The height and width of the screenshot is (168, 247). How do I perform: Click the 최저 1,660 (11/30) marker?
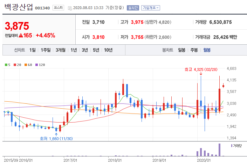(x=56, y=139)
